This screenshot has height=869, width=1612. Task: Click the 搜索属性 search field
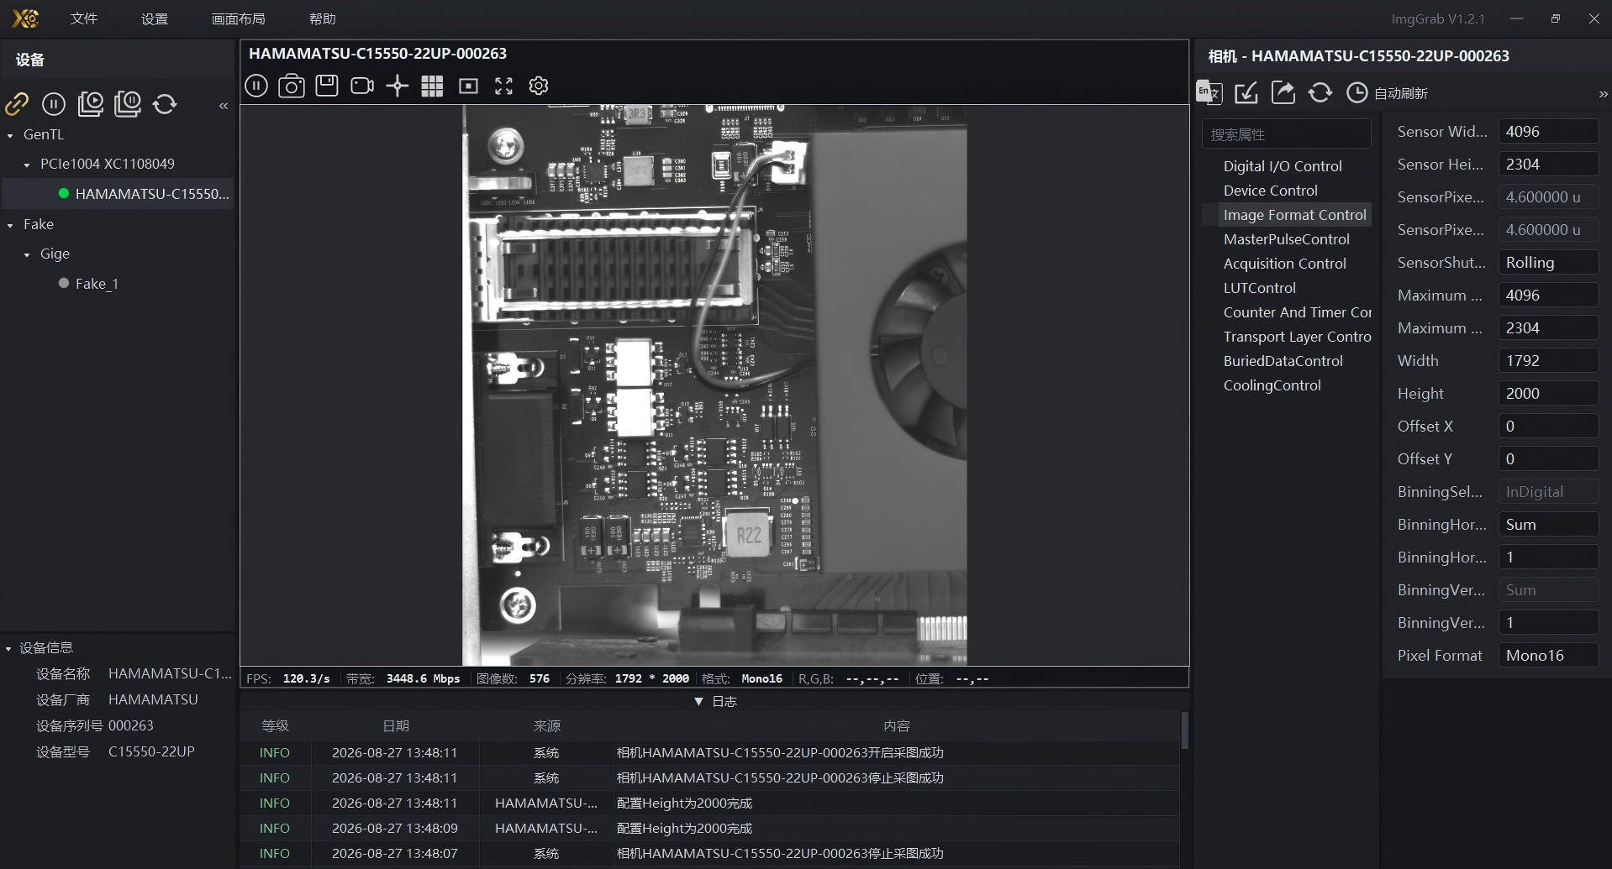(x=1287, y=134)
